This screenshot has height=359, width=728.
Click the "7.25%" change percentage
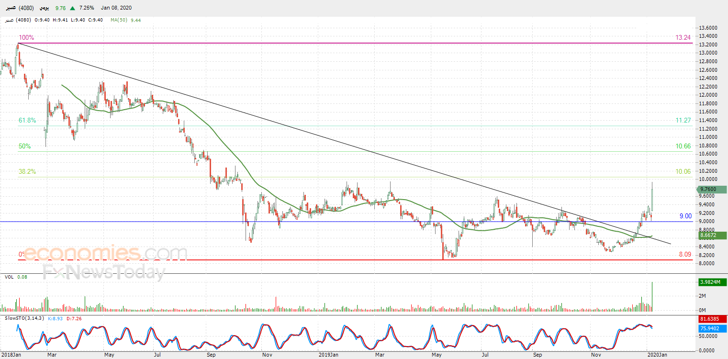(87, 8)
